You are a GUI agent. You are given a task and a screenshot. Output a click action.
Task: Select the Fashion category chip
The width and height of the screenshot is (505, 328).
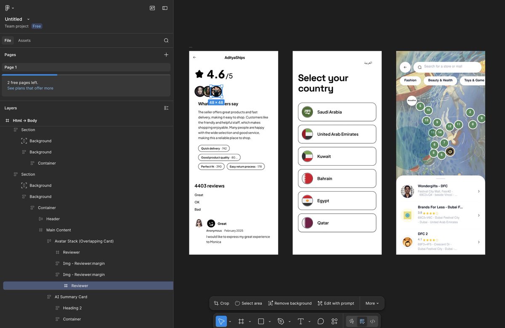click(410, 80)
